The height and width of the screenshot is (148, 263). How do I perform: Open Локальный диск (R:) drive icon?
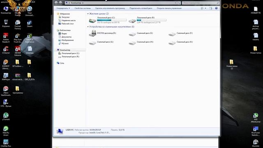click(132, 21)
